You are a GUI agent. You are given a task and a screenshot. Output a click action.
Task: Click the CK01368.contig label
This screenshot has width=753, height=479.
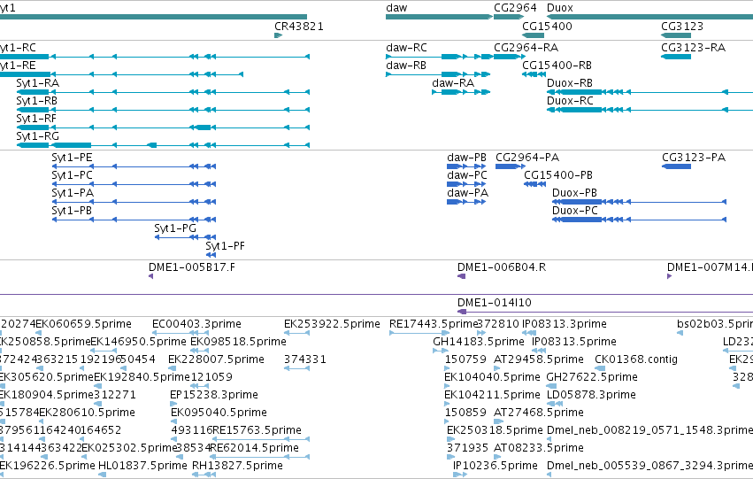[636, 359]
